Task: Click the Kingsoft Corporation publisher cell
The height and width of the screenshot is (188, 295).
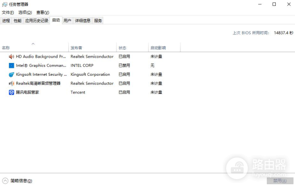Action: (90, 75)
